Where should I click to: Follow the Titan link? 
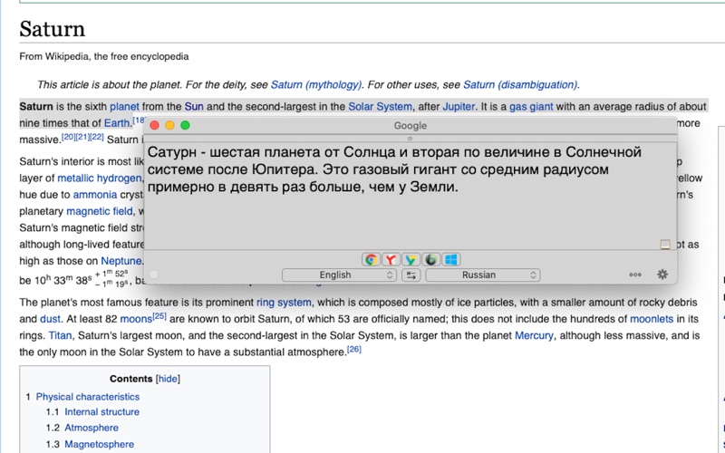[x=60, y=335]
